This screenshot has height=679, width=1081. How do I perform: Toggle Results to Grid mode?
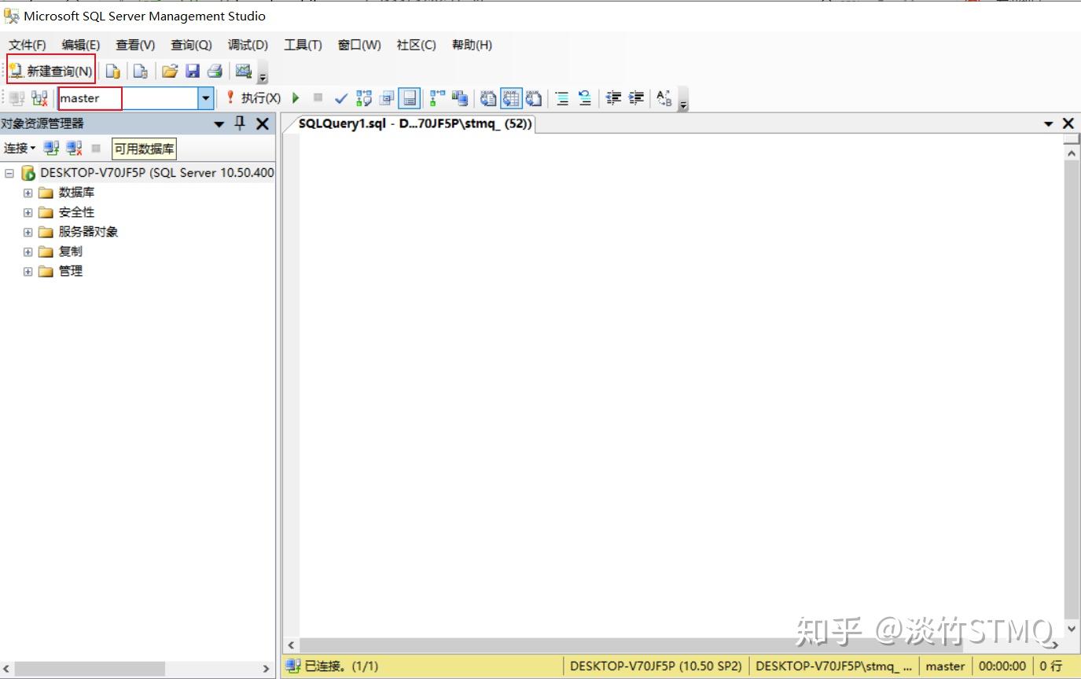511,97
